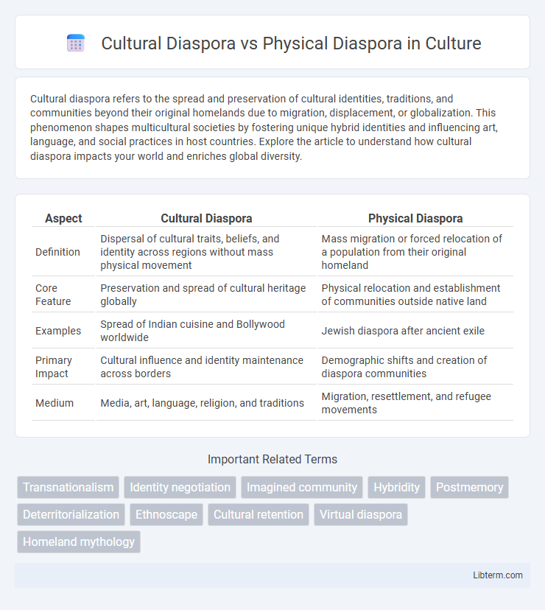Click the 'Cultural Diaspora' column header
The width and height of the screenshot is (545, 610).
pos(206,218)
